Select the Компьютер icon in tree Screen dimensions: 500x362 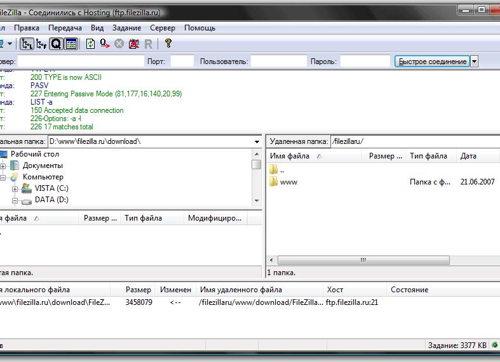coord(15,177)
